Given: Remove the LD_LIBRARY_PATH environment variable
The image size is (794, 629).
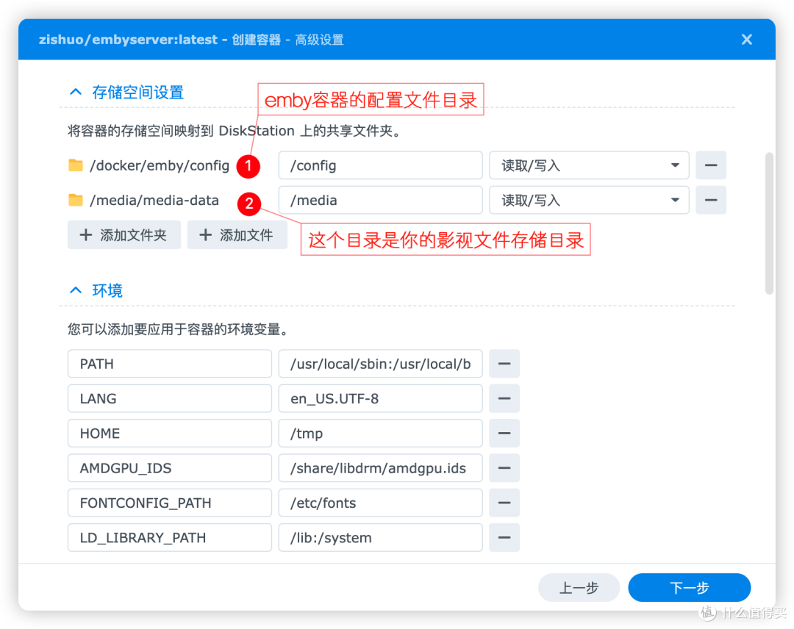Looking at the screenshot, I should (x=504, y=537).
